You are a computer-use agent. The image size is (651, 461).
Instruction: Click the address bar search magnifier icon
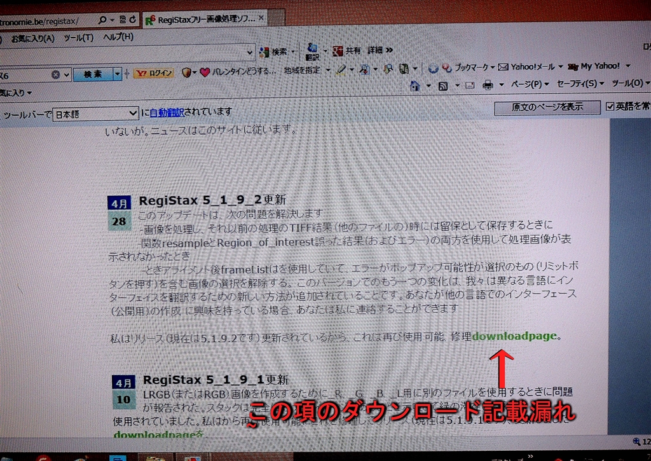click(102, 20)
